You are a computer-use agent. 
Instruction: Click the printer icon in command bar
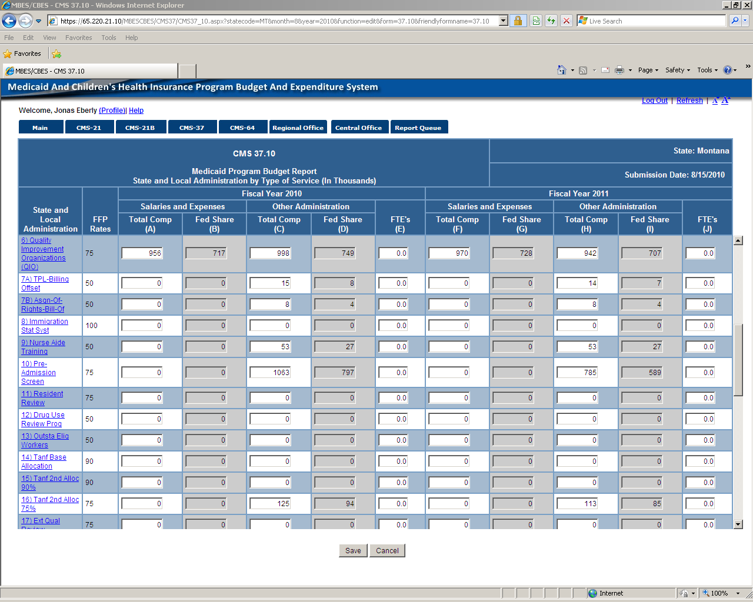pyautogui.click(x=619, y=70)
